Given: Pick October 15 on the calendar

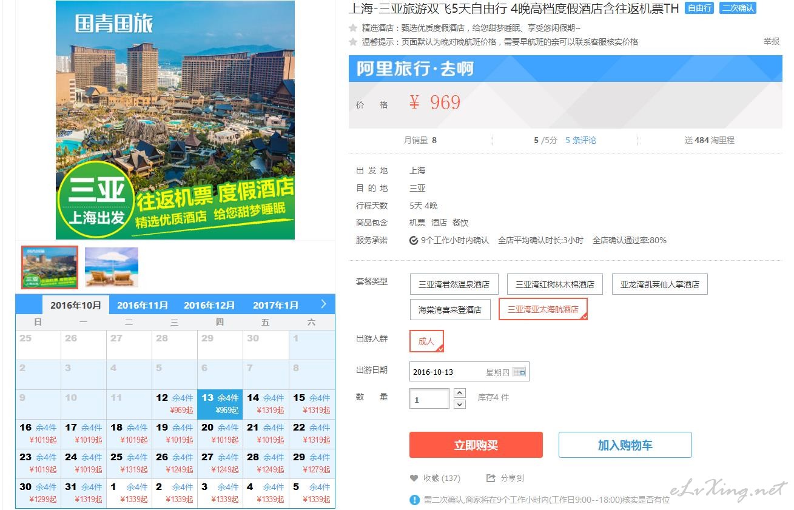Looking at the screenshot, I should point(312,404).
